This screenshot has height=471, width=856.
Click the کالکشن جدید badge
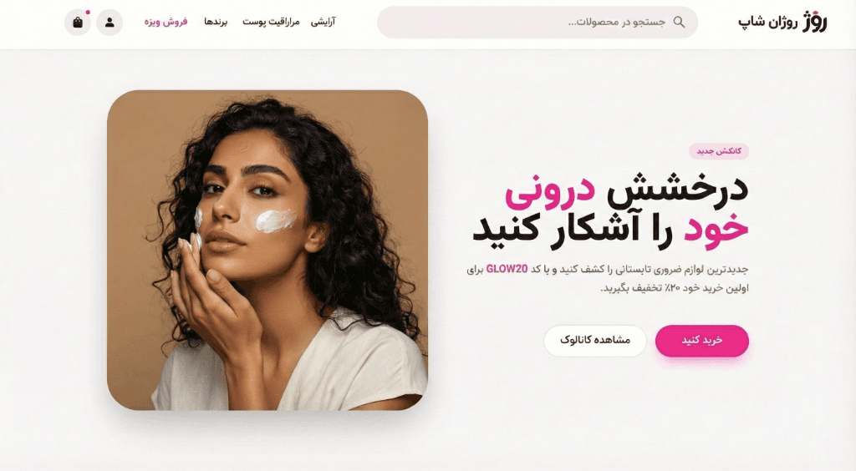(x=718, y=151)
